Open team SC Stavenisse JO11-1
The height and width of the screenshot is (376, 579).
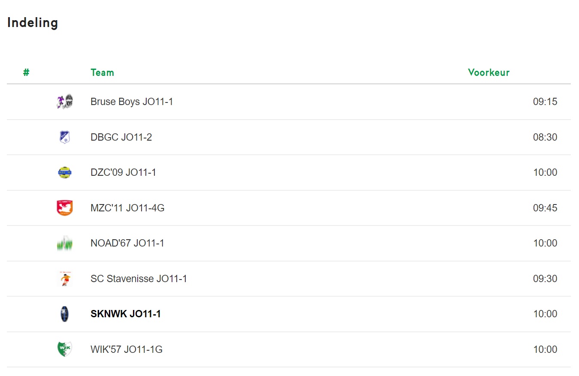(x=139, y=279)
